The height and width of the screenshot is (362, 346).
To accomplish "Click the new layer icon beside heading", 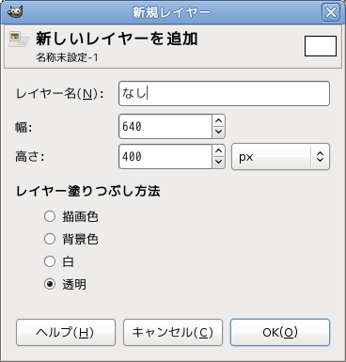I will 19,39.
